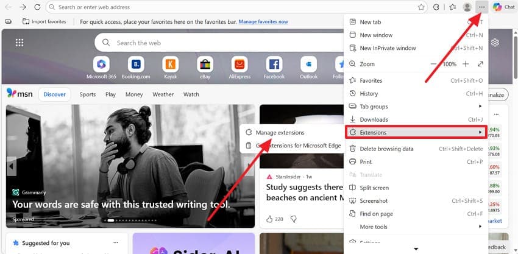Image resolution: width=518 pixels, height=254 pixels.
Task: Open the eBay shortcut tile
Action: tap(205, 68)
